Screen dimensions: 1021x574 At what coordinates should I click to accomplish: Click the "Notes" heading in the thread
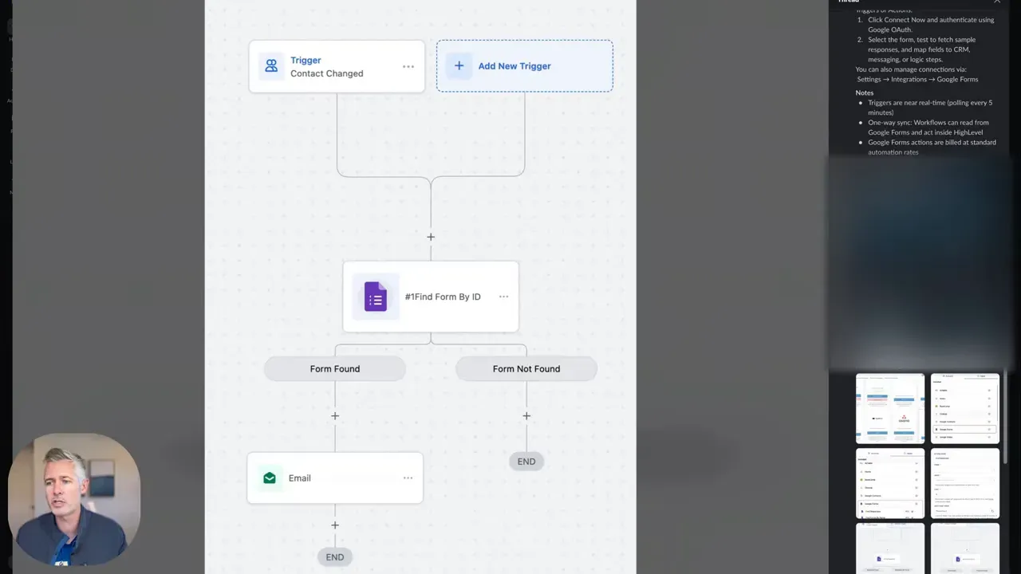pos(865,92)
